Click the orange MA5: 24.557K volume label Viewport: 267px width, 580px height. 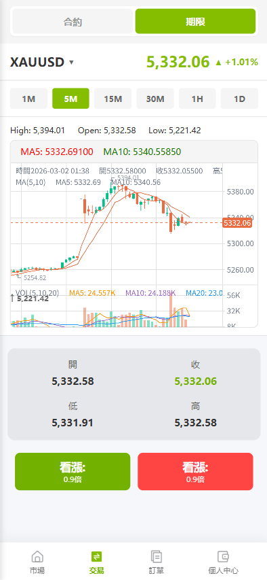pos(93,293)
